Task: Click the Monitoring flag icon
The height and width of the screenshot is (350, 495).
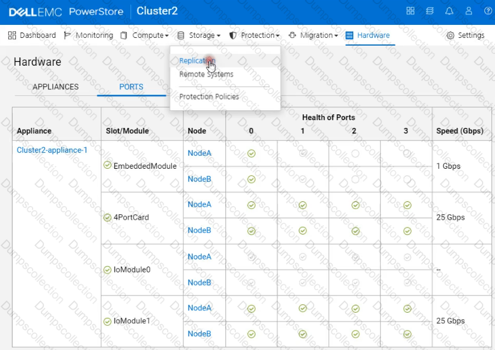Action: (x=67, y=36)
